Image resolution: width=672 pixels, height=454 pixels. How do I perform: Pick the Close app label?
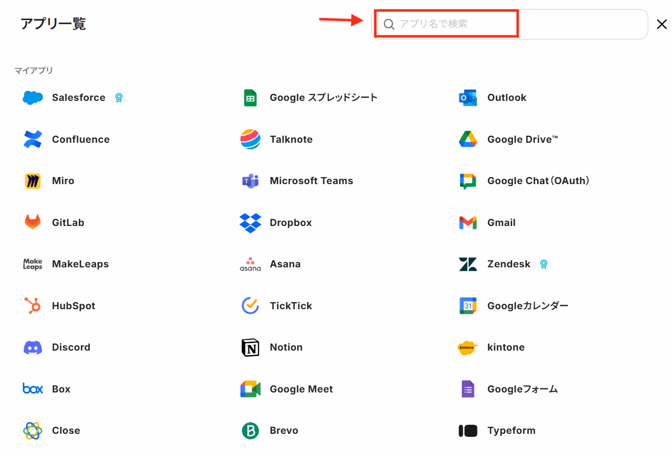pyautogui.click(x=66, y=430)
